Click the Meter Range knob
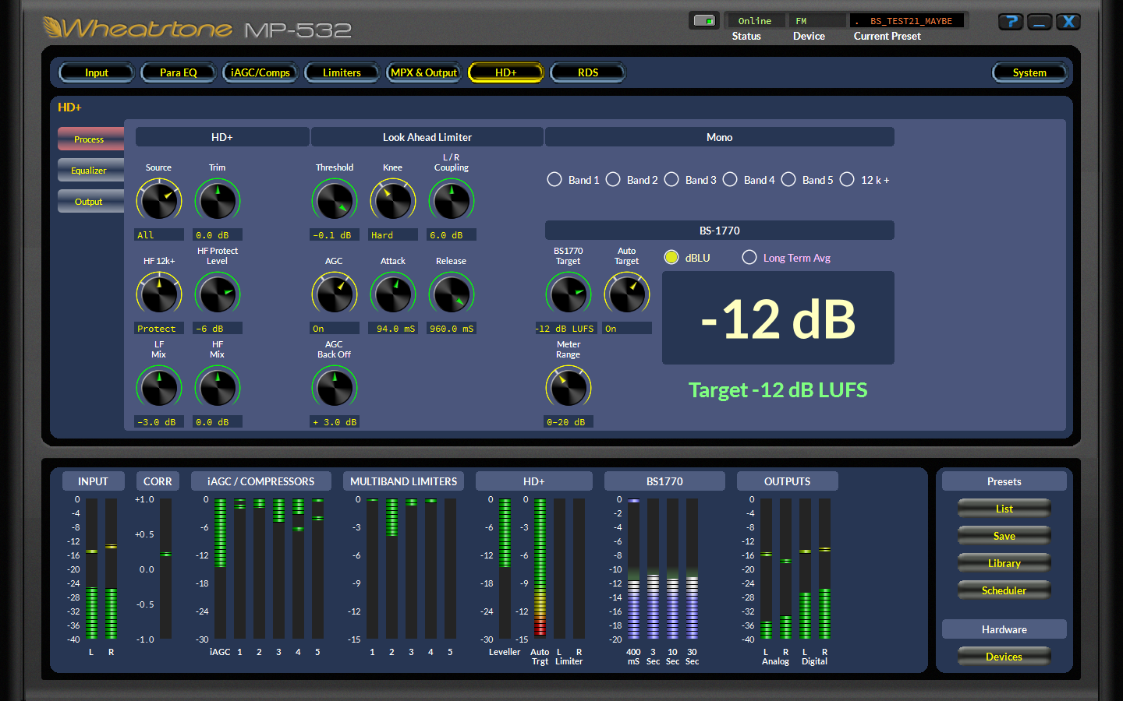 (569, 387)
